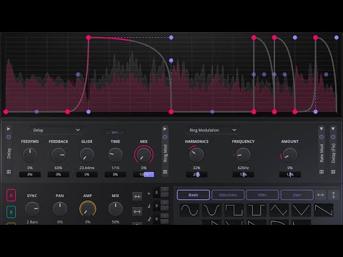Screen dimensions: 343x257
Task: Toggle the small Sync button above TIME
Action: [x=115, y=132]
